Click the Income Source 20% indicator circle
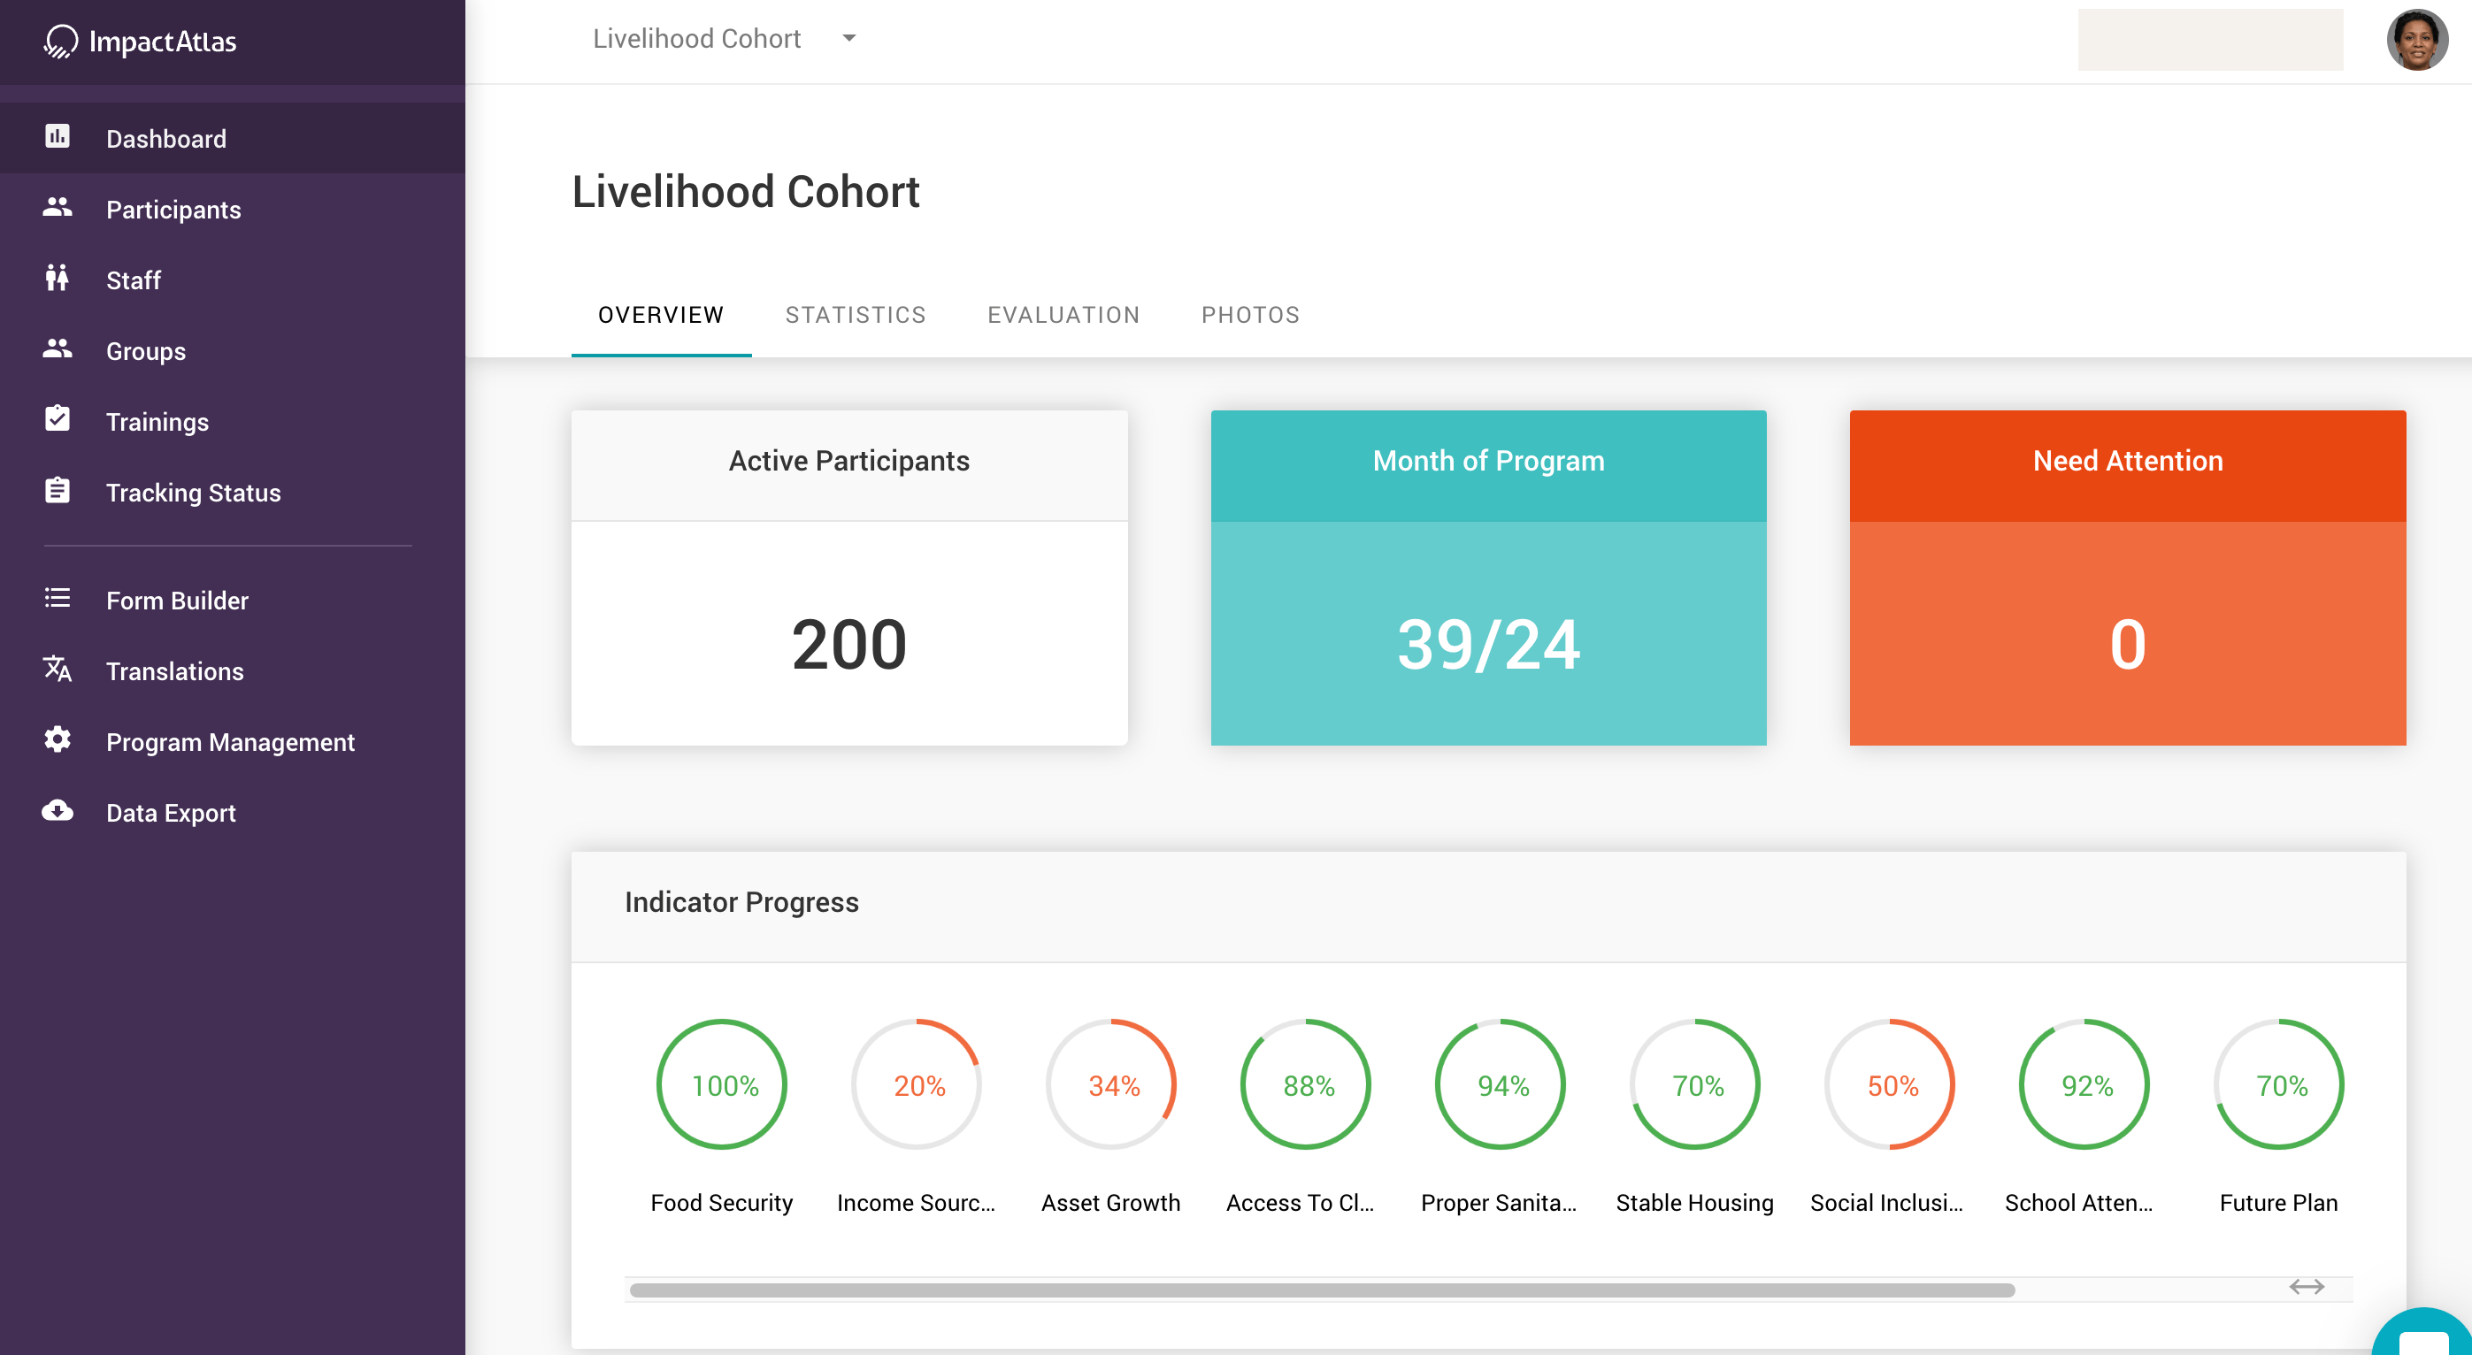The height and width of the screenshot is (1355, 2472). point(917,1084)
